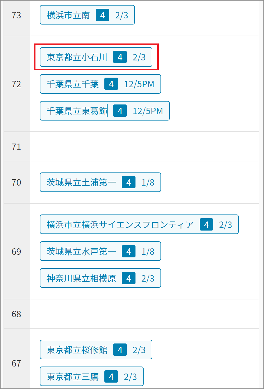Open 東京都立三鷹 school entry
This screenshot has height=389, width=264.
click(x=92, y=376)
